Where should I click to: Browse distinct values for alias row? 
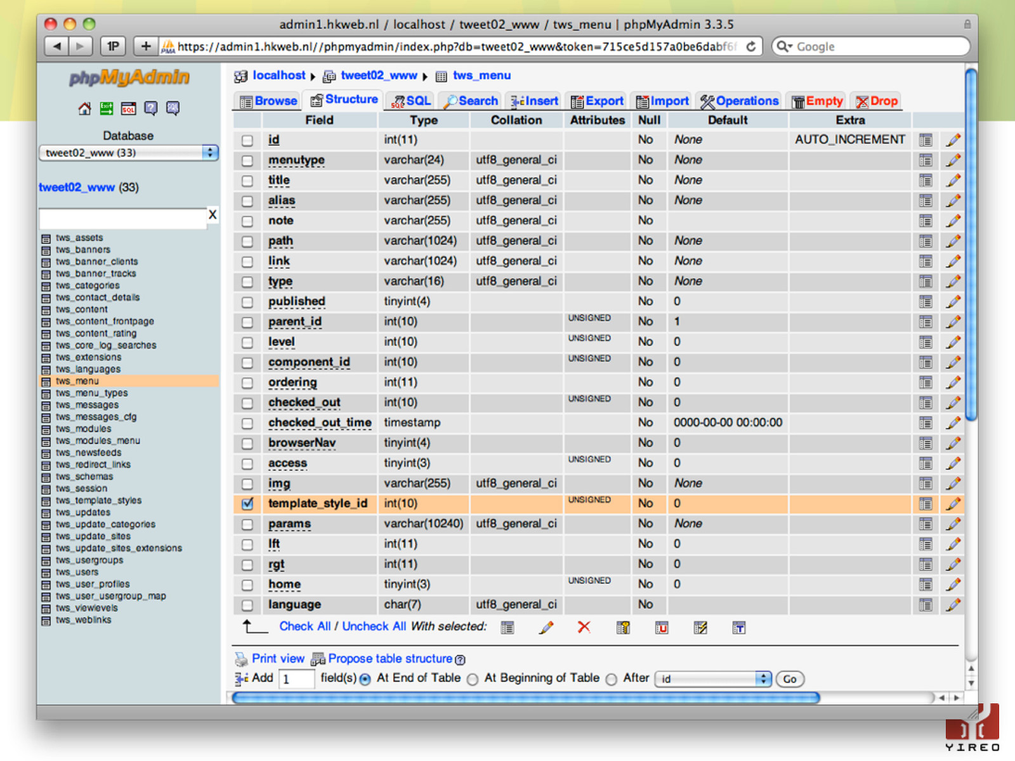[x=926, y=201]
